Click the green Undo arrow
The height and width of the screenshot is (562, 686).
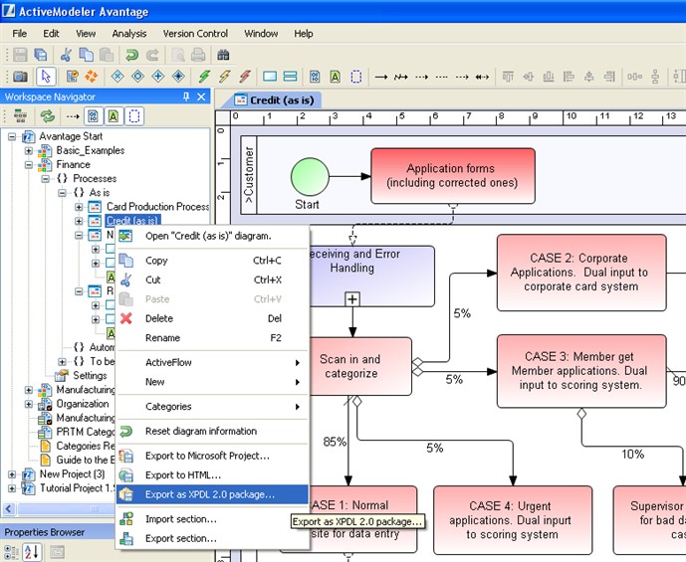(131, 55)
